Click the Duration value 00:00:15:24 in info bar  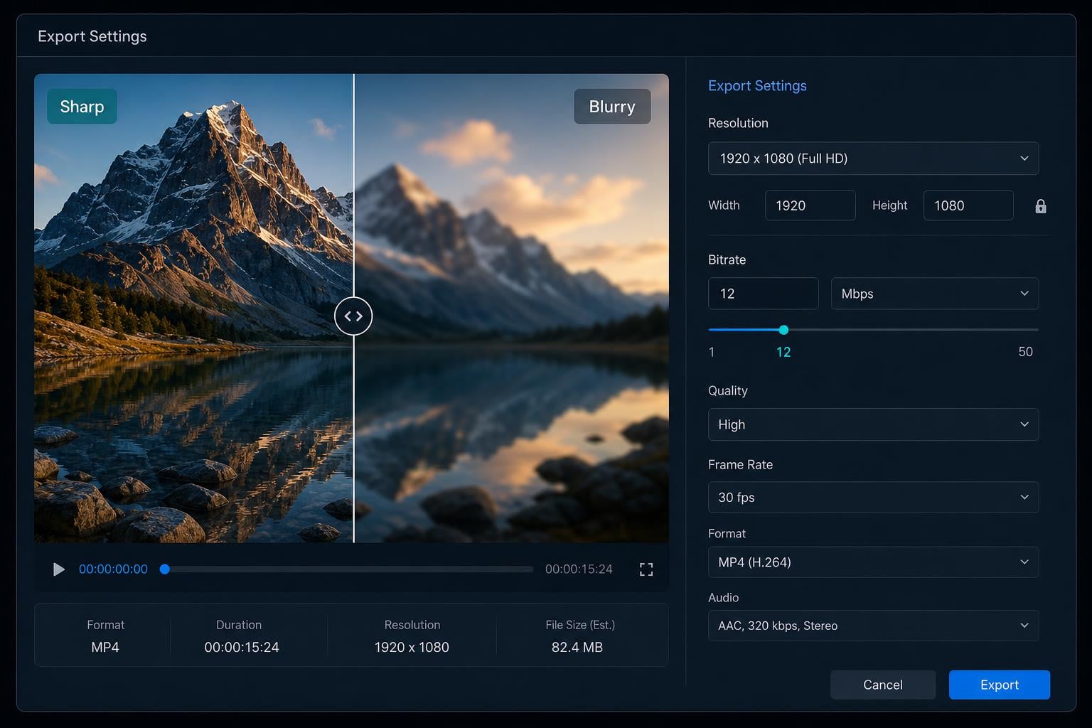pos(242,648)
